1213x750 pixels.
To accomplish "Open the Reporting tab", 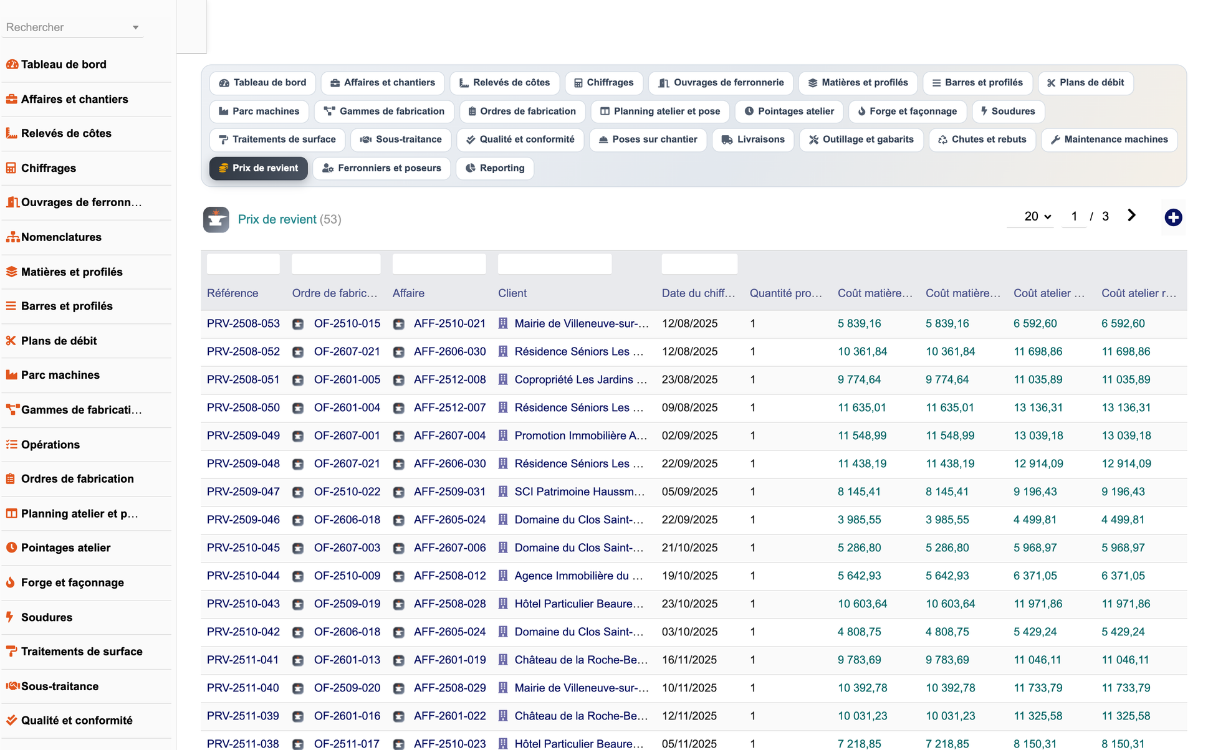I will coord(495,168).
